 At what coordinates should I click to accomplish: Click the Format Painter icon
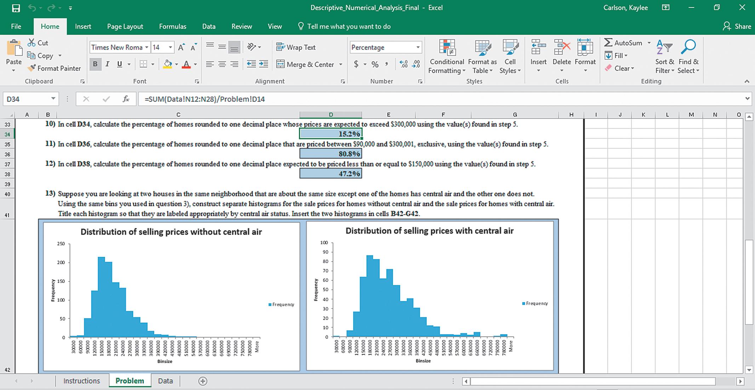(x=32, y=68)
